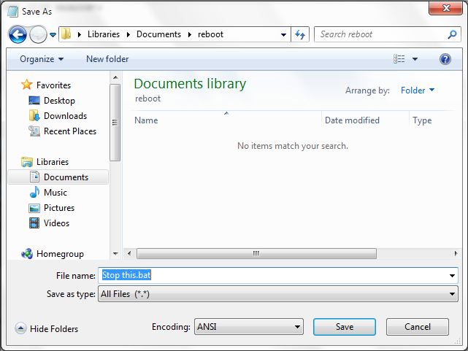The height and width of the screenshot is (351, 468).
Task: Click the navigation pane vertical scrollbar thumb
Action: [115, 123]
